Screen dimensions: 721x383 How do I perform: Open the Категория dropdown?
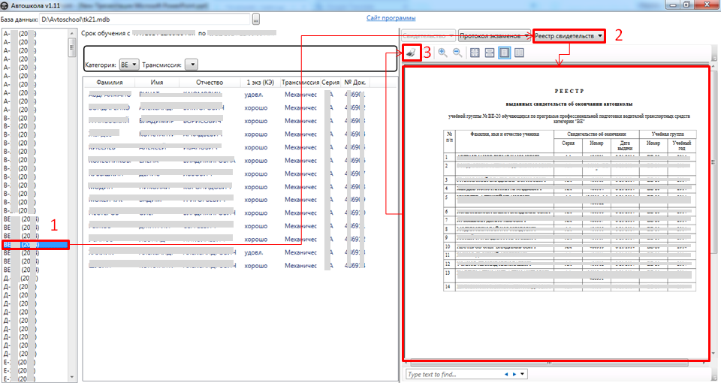click(x=129, y=65)
